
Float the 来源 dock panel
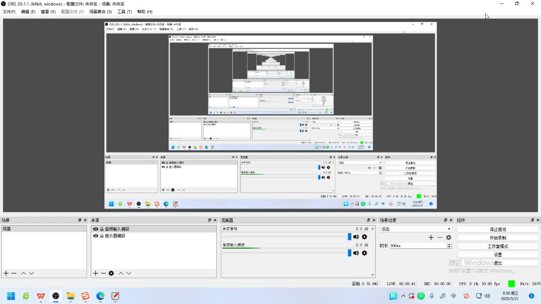click(x=209, y=220)
